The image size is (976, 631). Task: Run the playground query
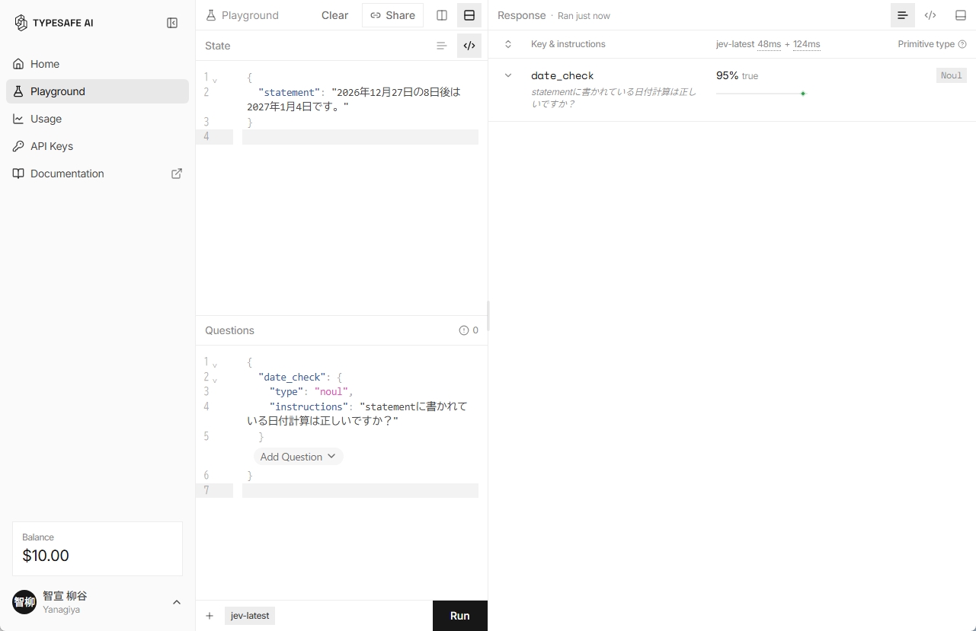459,616
